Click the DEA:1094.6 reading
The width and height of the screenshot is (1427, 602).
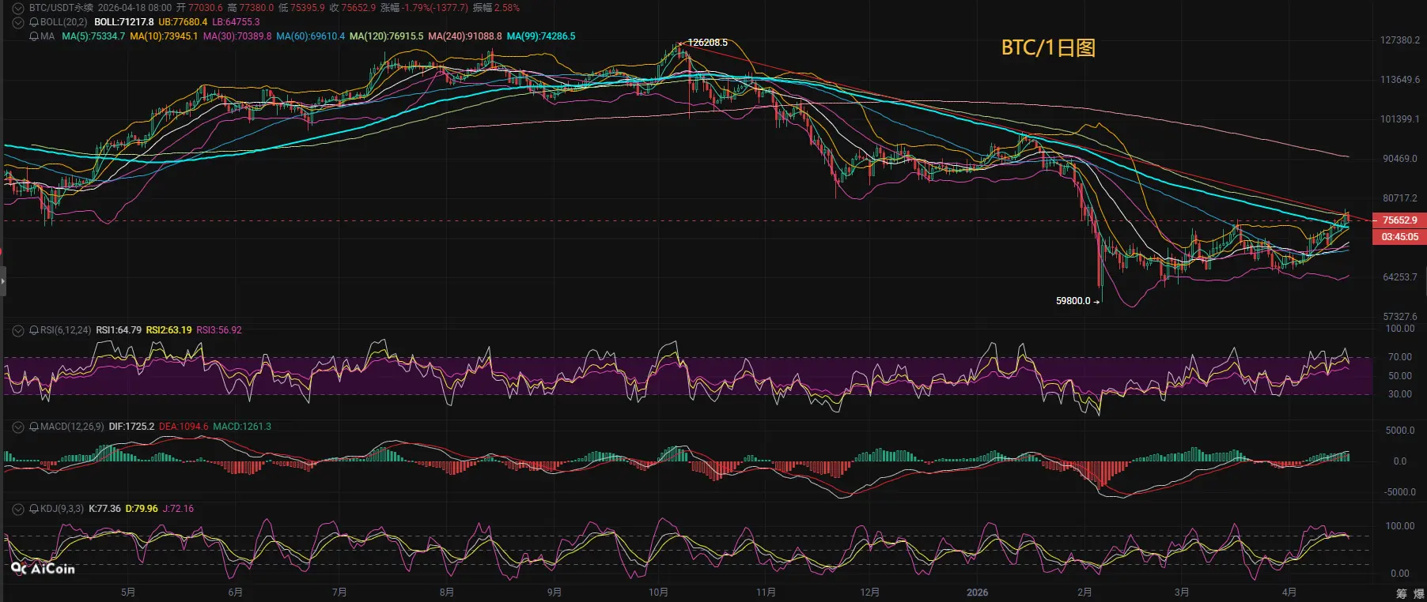pos(184,427)
